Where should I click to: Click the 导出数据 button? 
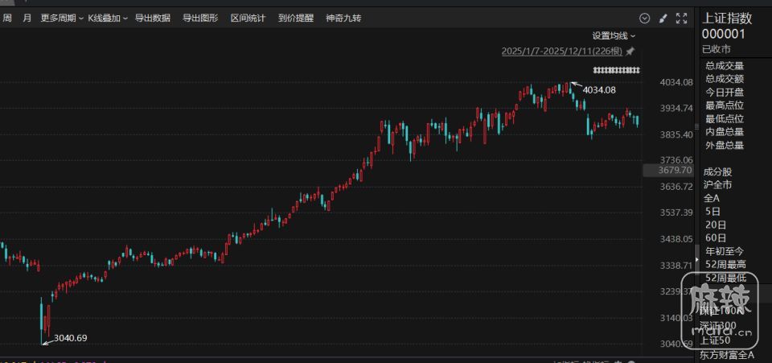[152, 18]
